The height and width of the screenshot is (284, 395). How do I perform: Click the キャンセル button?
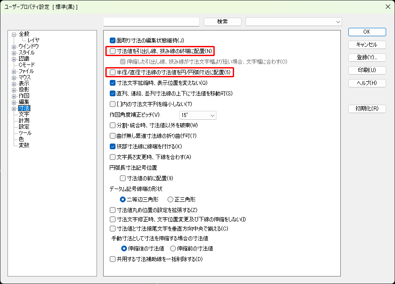click(x=366, y=45)
